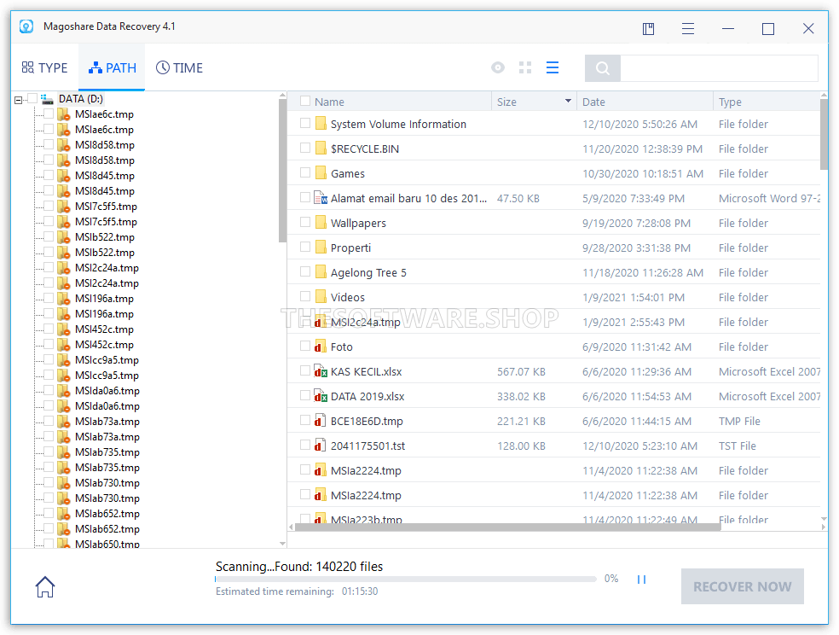Select the MSIab650.tmp tree item
Image resolution: width=839 pixels, height=635 pixels.
coord(107,544)
